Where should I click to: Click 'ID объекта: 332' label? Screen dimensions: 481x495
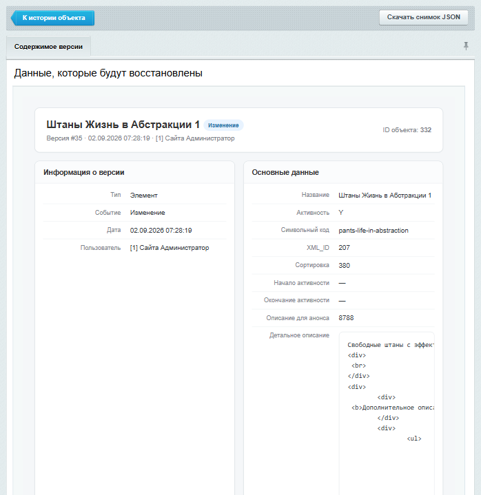point(407,130)
